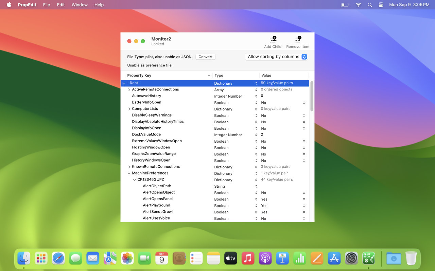Open Maps app in the dock
Viewport: 435px width, 271px height.
tap(110, 258)
